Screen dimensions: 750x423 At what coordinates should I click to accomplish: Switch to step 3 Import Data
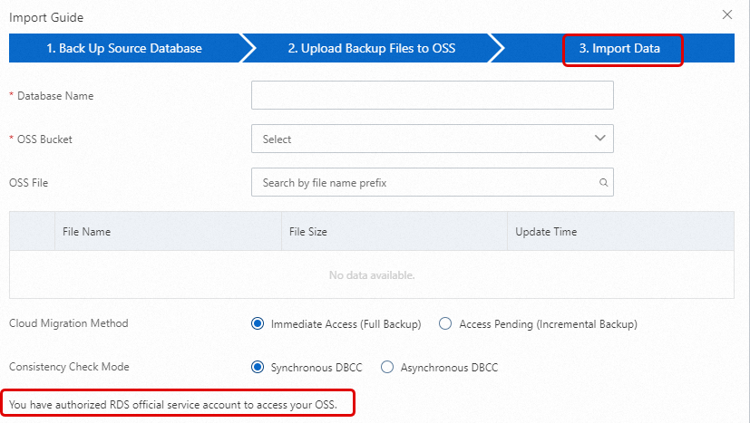point(620,49)
